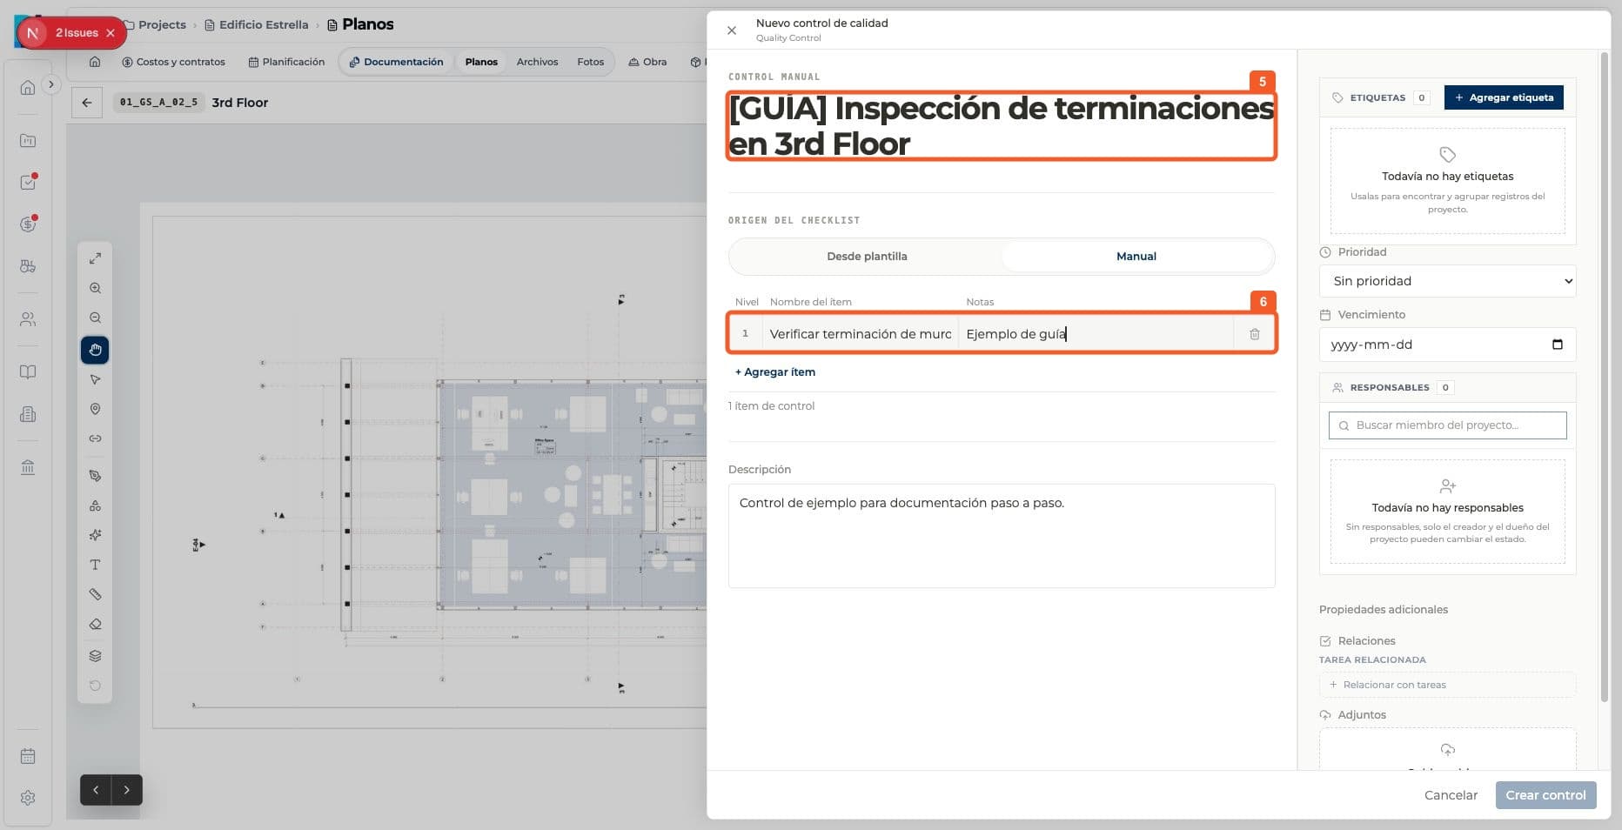Click Agregar etiqueta button
The height and width of the screenshot is (830, 1622).
(x=1504, y=97)
